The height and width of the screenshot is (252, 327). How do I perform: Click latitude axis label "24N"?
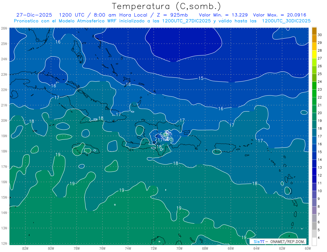point(4,59)
